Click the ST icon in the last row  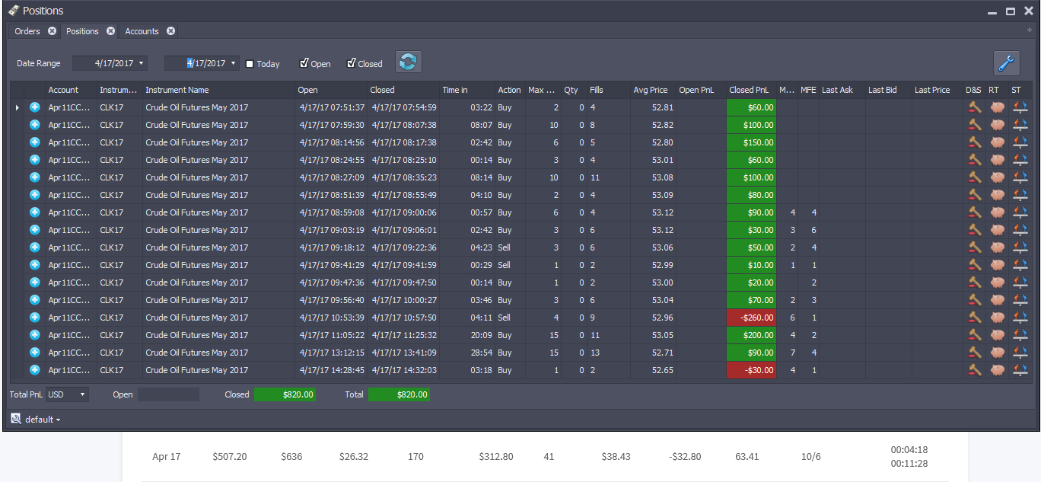pyautogui.click(x=1020, y=370)
